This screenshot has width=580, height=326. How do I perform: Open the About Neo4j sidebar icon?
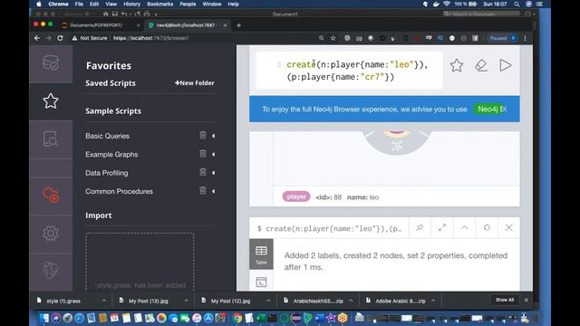[51, 271]
